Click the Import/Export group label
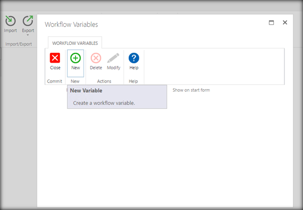 pyautogui.click(x=19, y=44)
